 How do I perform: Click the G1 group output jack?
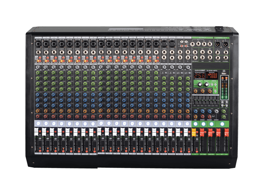click(202, 52)
